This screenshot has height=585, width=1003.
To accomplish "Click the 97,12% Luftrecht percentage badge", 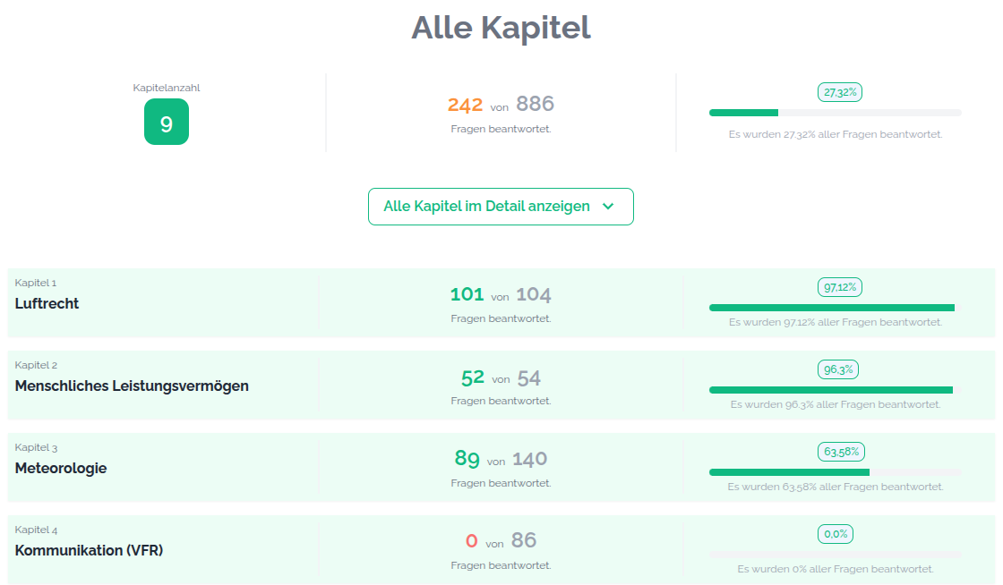I will coord(839,287).
